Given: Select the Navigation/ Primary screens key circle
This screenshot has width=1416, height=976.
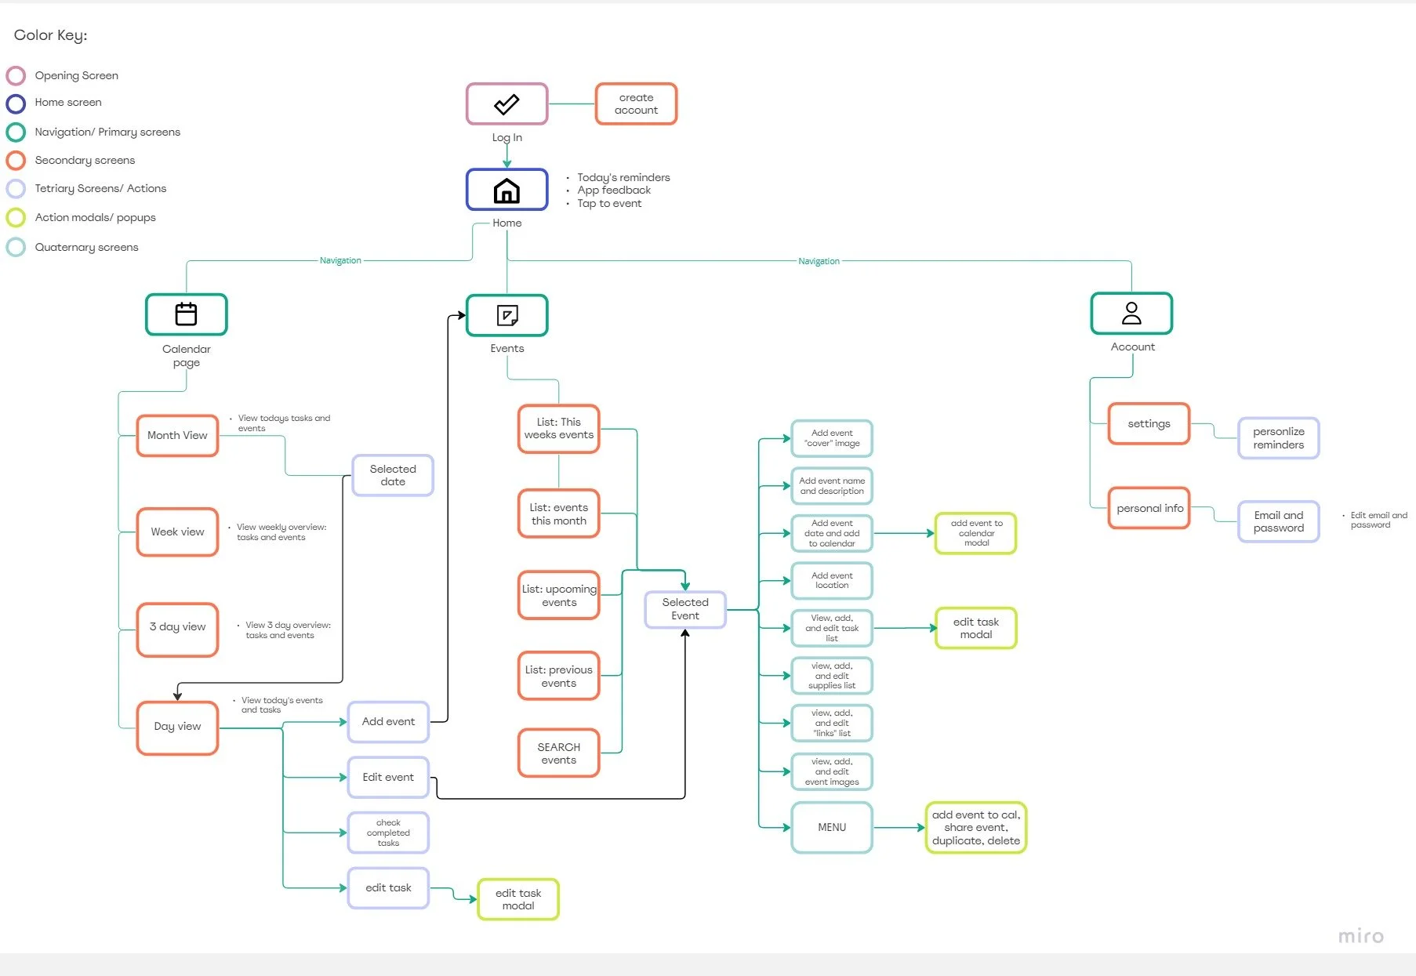Looking at the screenshot, I should click(x=16, y=132).
